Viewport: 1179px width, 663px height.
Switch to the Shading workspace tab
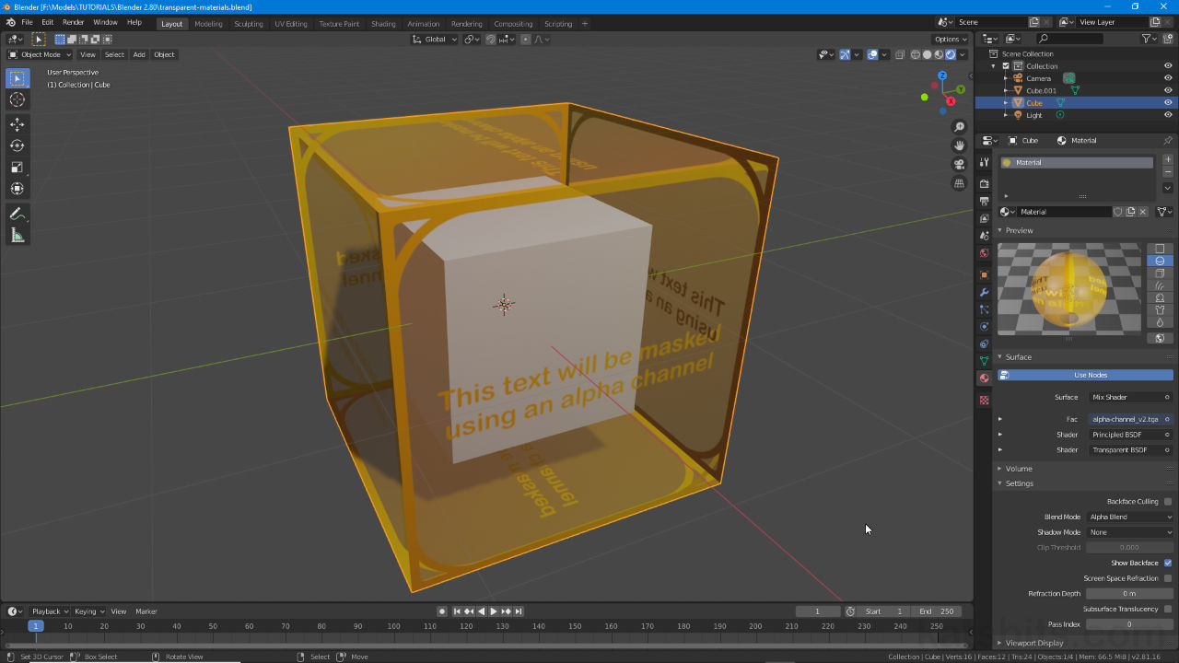click(x=383, y=24)
